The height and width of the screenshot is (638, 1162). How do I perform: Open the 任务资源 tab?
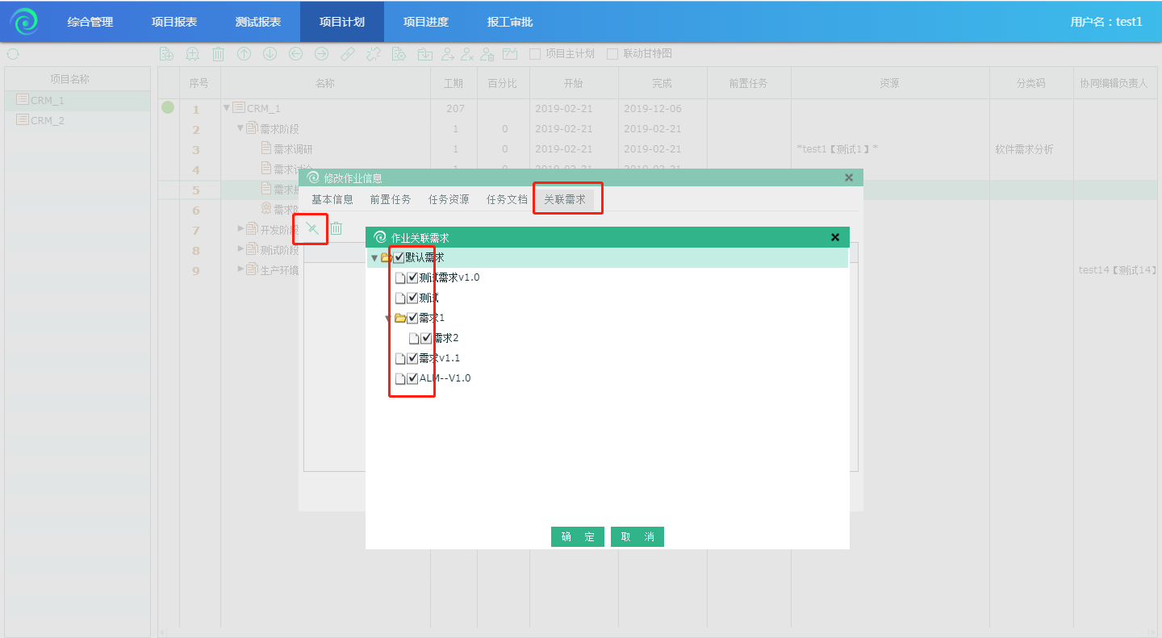pyautogui.click(x=449, y=199)
